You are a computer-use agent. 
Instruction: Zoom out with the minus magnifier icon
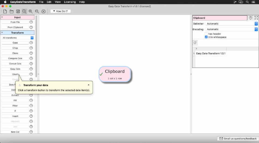pos(37,11)
